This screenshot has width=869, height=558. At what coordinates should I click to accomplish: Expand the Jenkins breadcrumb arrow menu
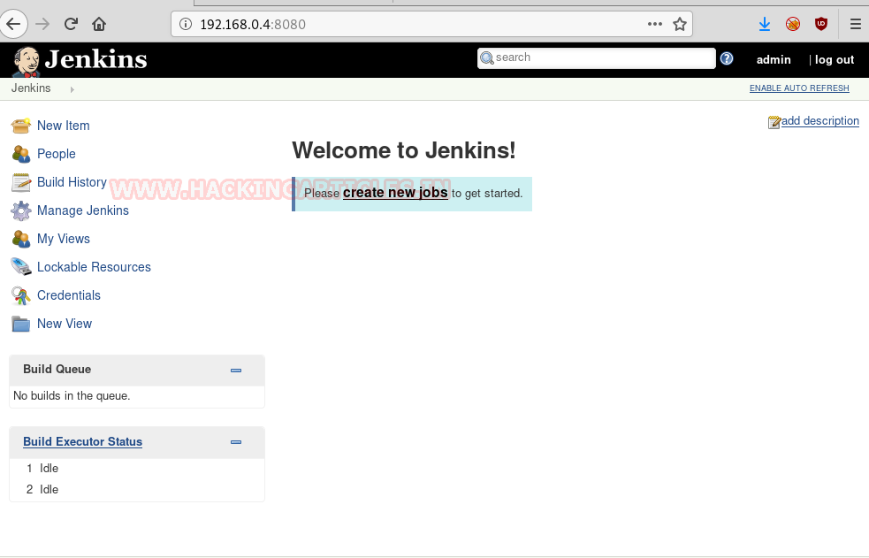(x=72, y=89)
